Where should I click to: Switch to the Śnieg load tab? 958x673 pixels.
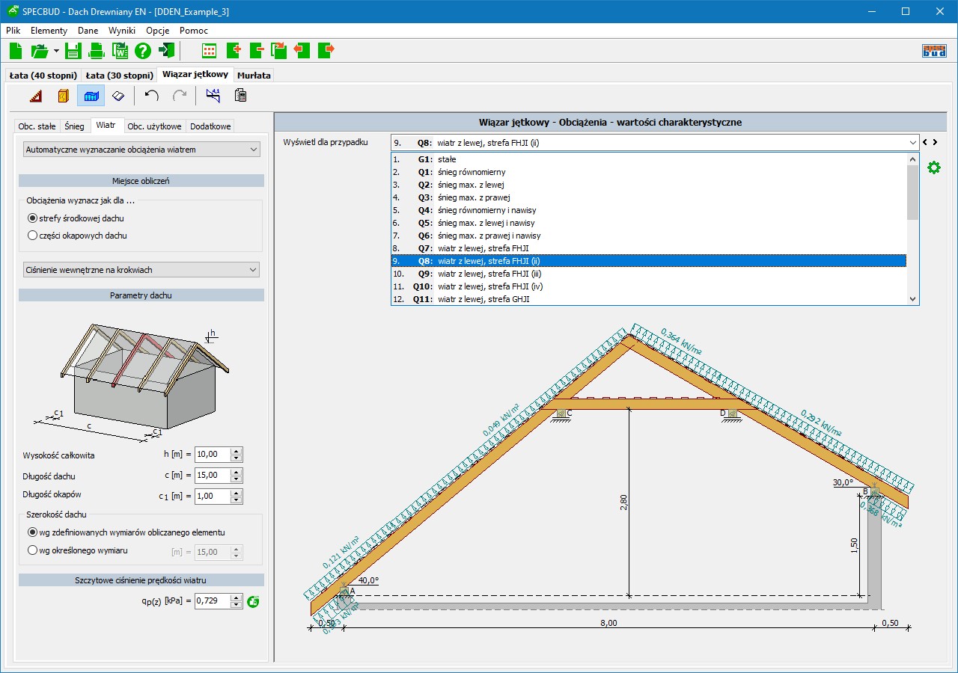74,126
